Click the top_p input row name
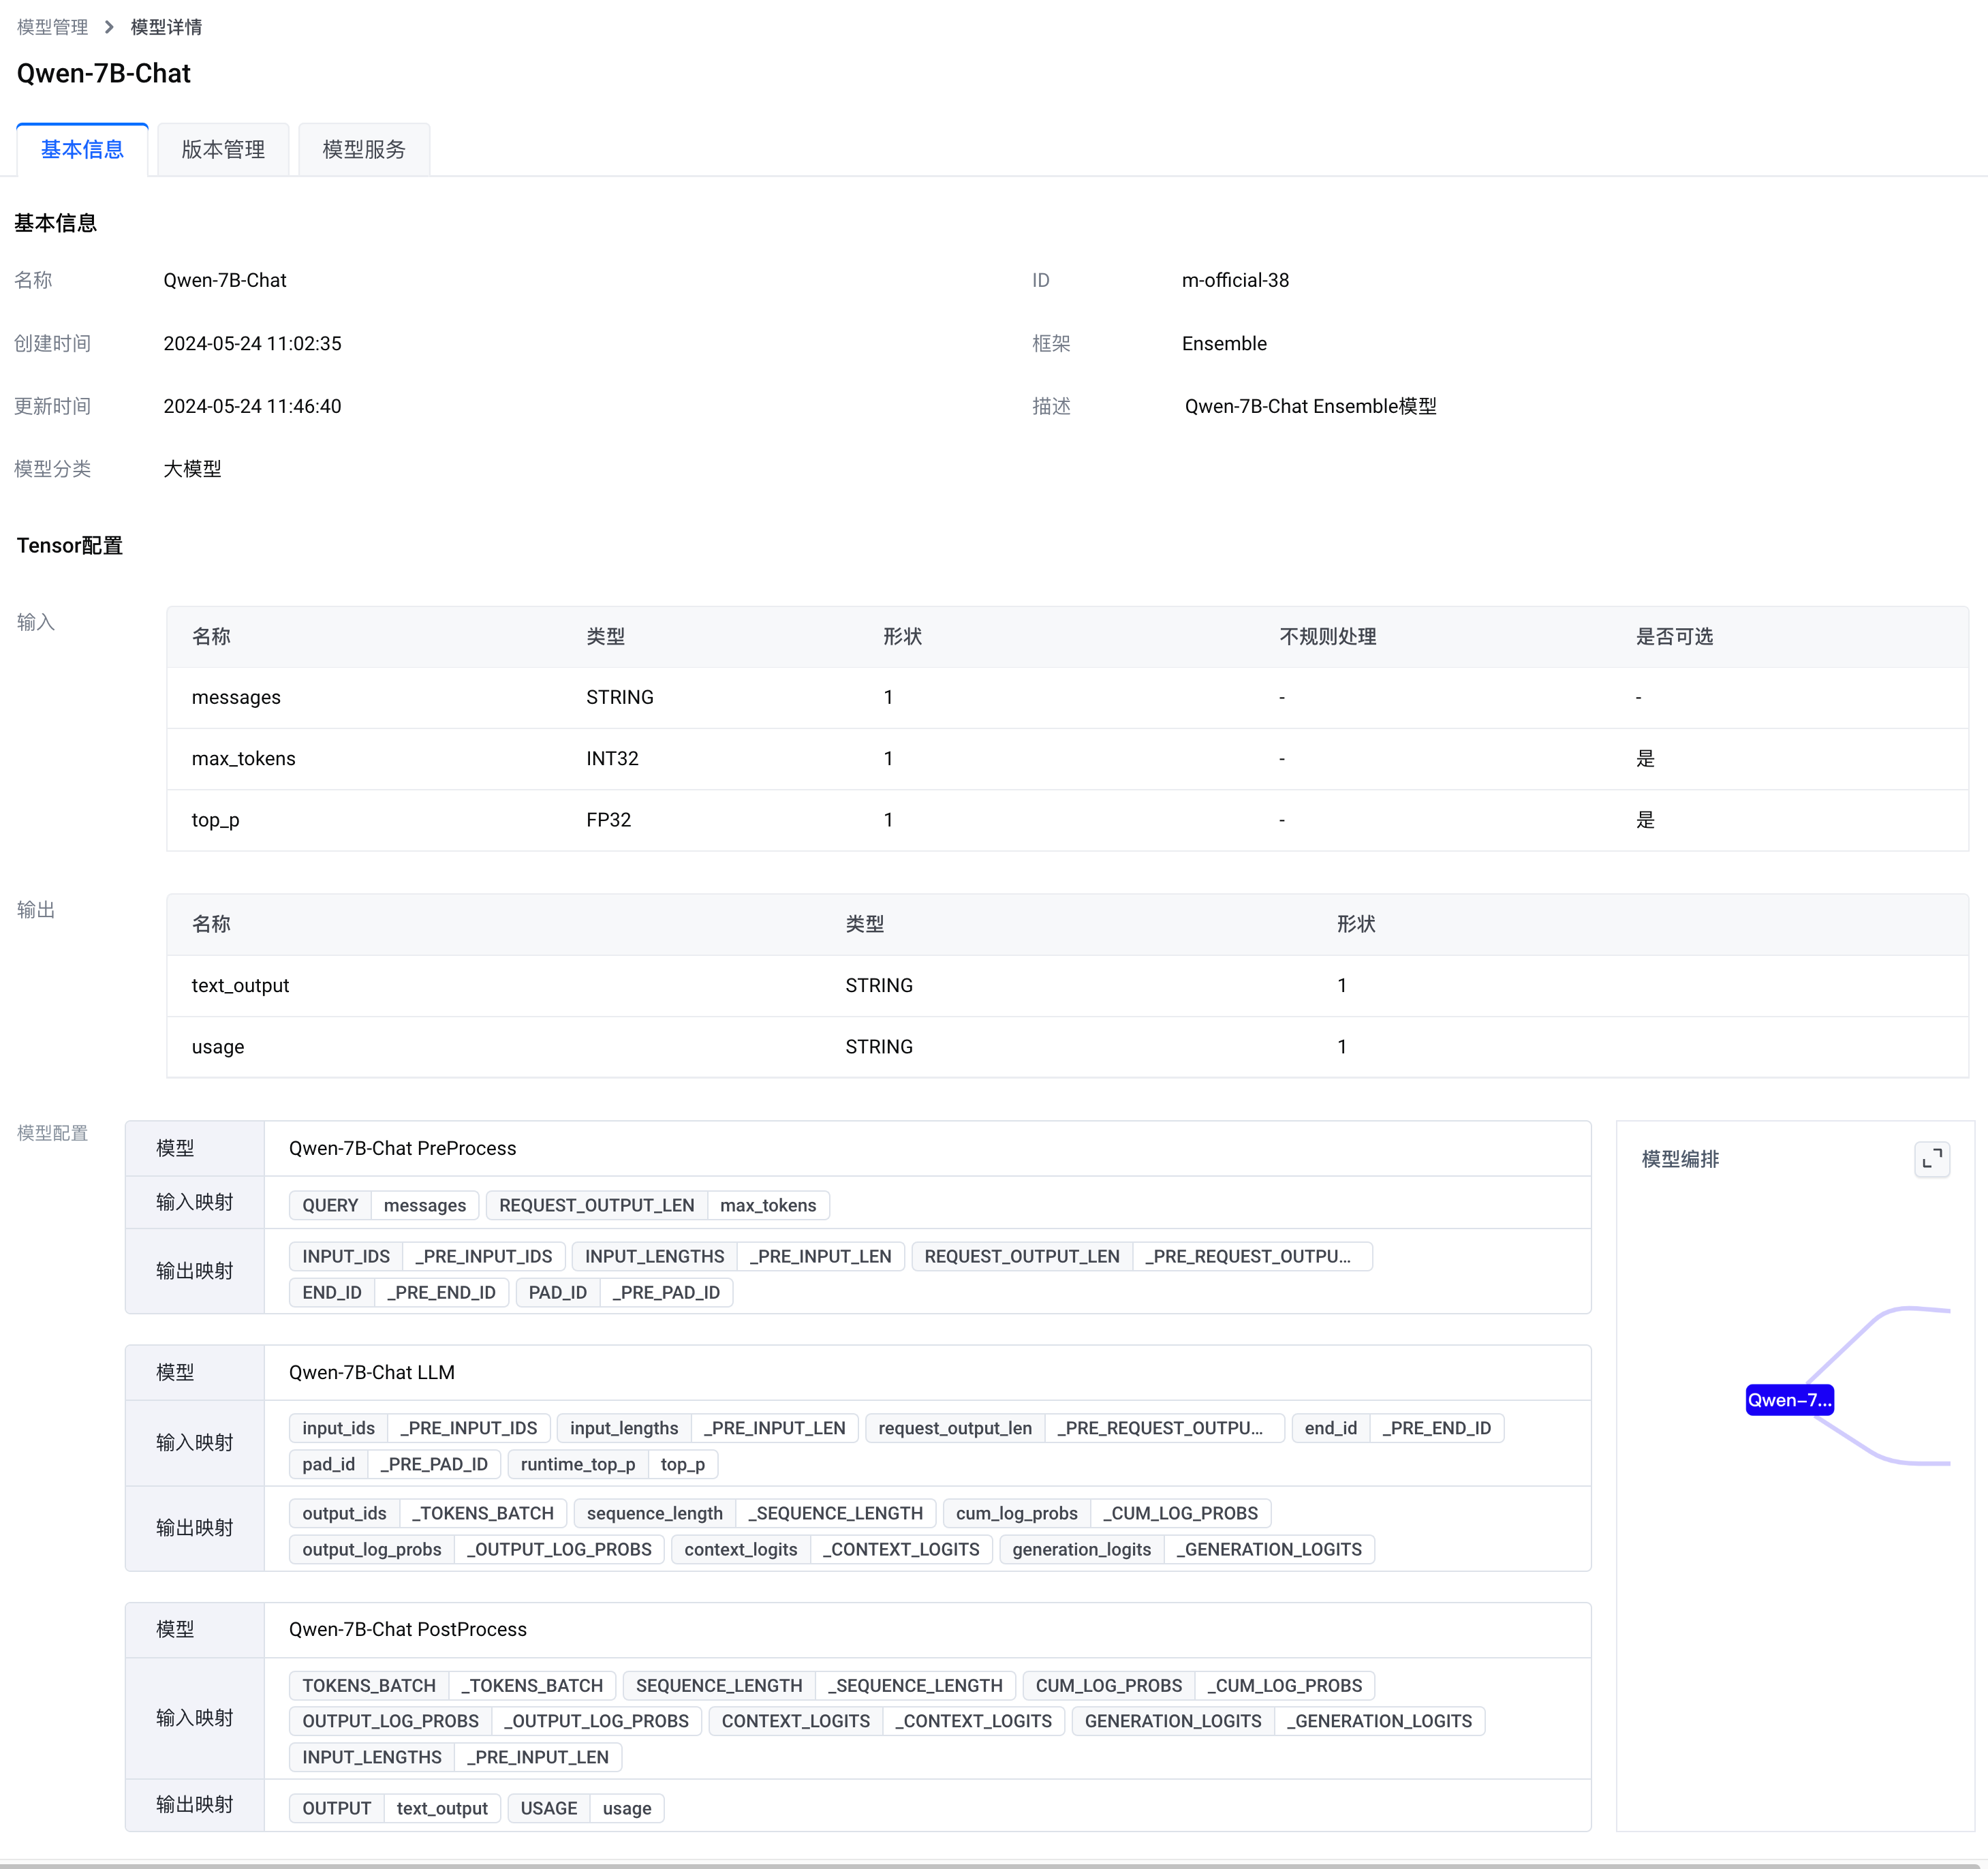The height and width of the screenshot is (1869, 1988). coord(216,820)
